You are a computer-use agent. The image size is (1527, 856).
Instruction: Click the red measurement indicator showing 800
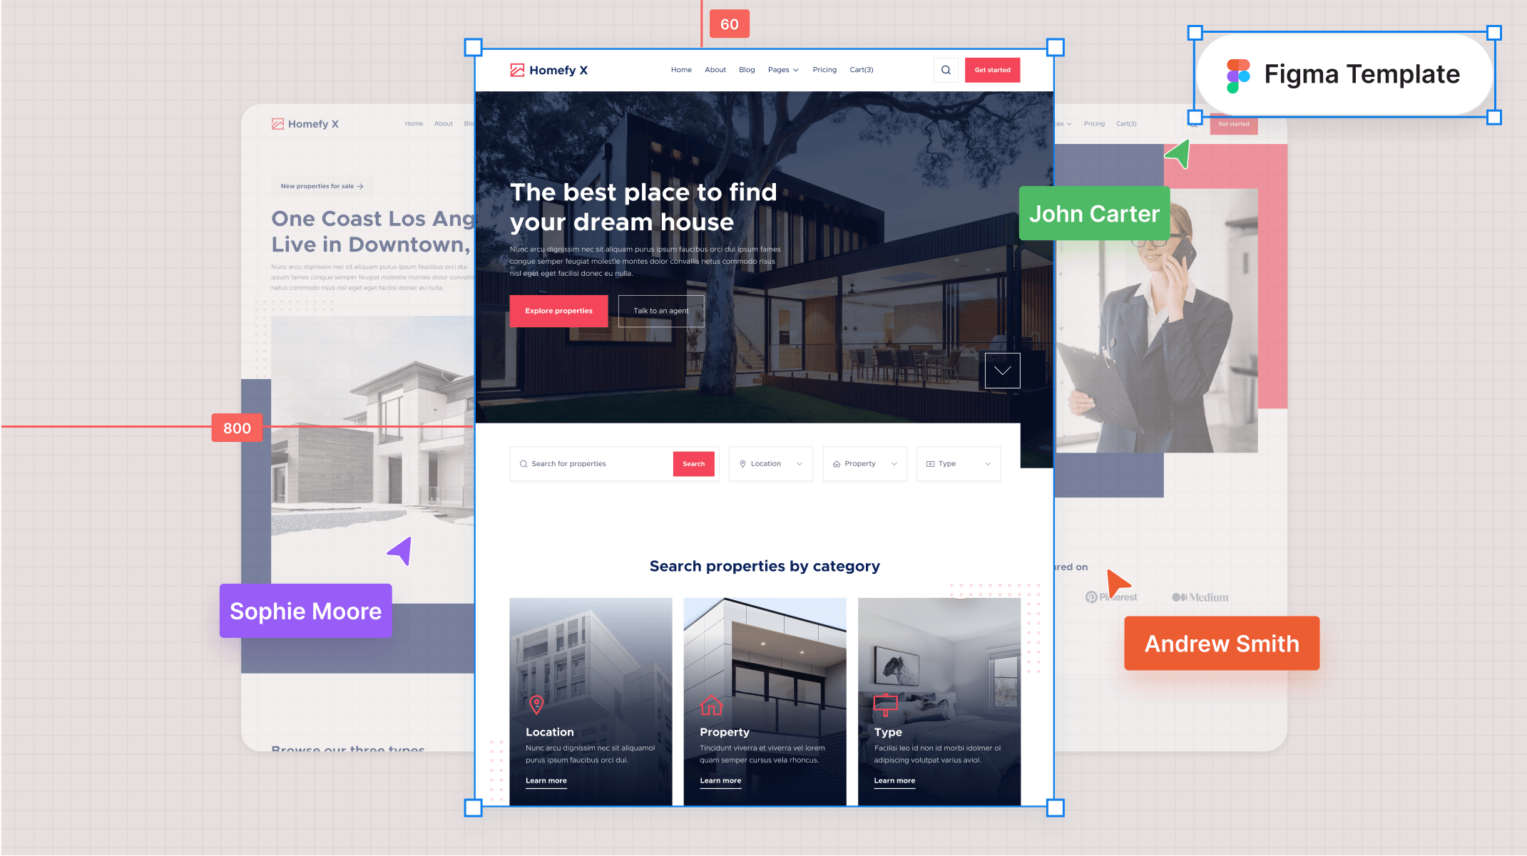[x=235, y=428]
